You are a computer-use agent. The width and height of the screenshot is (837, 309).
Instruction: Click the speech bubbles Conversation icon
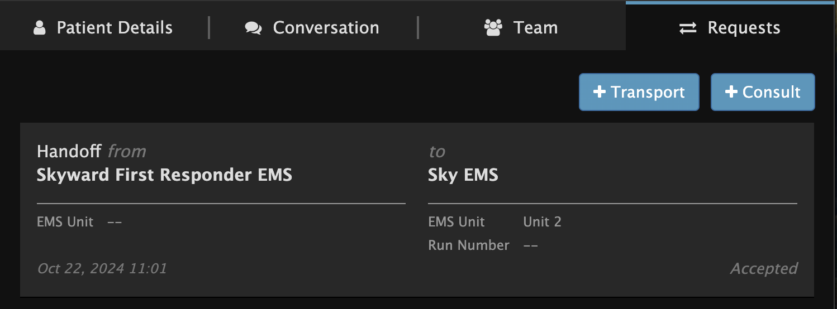click(254, 28)
